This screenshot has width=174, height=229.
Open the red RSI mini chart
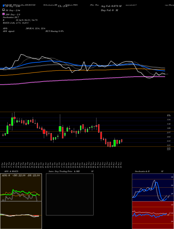click(x=153, y=215)
